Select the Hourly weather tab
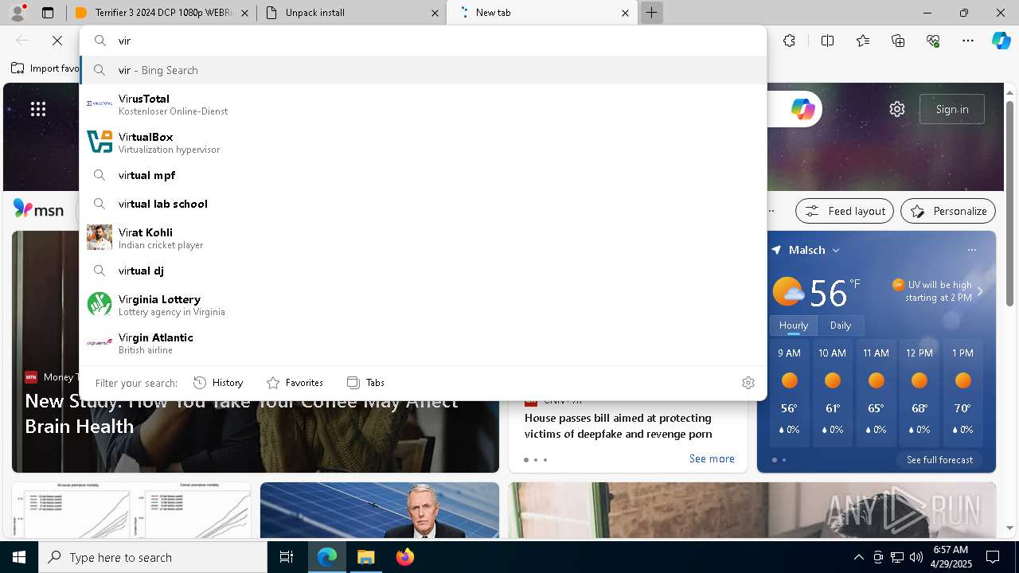This screenshot has width=1019, height=573. tap(794, 325)
